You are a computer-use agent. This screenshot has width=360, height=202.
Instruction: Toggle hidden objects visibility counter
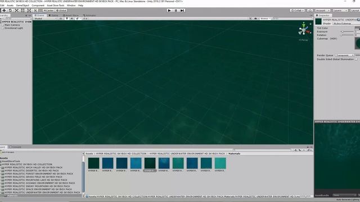85,19
